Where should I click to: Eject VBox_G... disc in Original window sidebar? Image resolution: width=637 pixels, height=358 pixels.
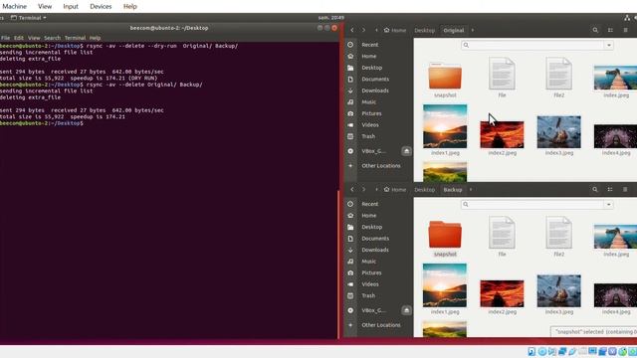(406, 151)
